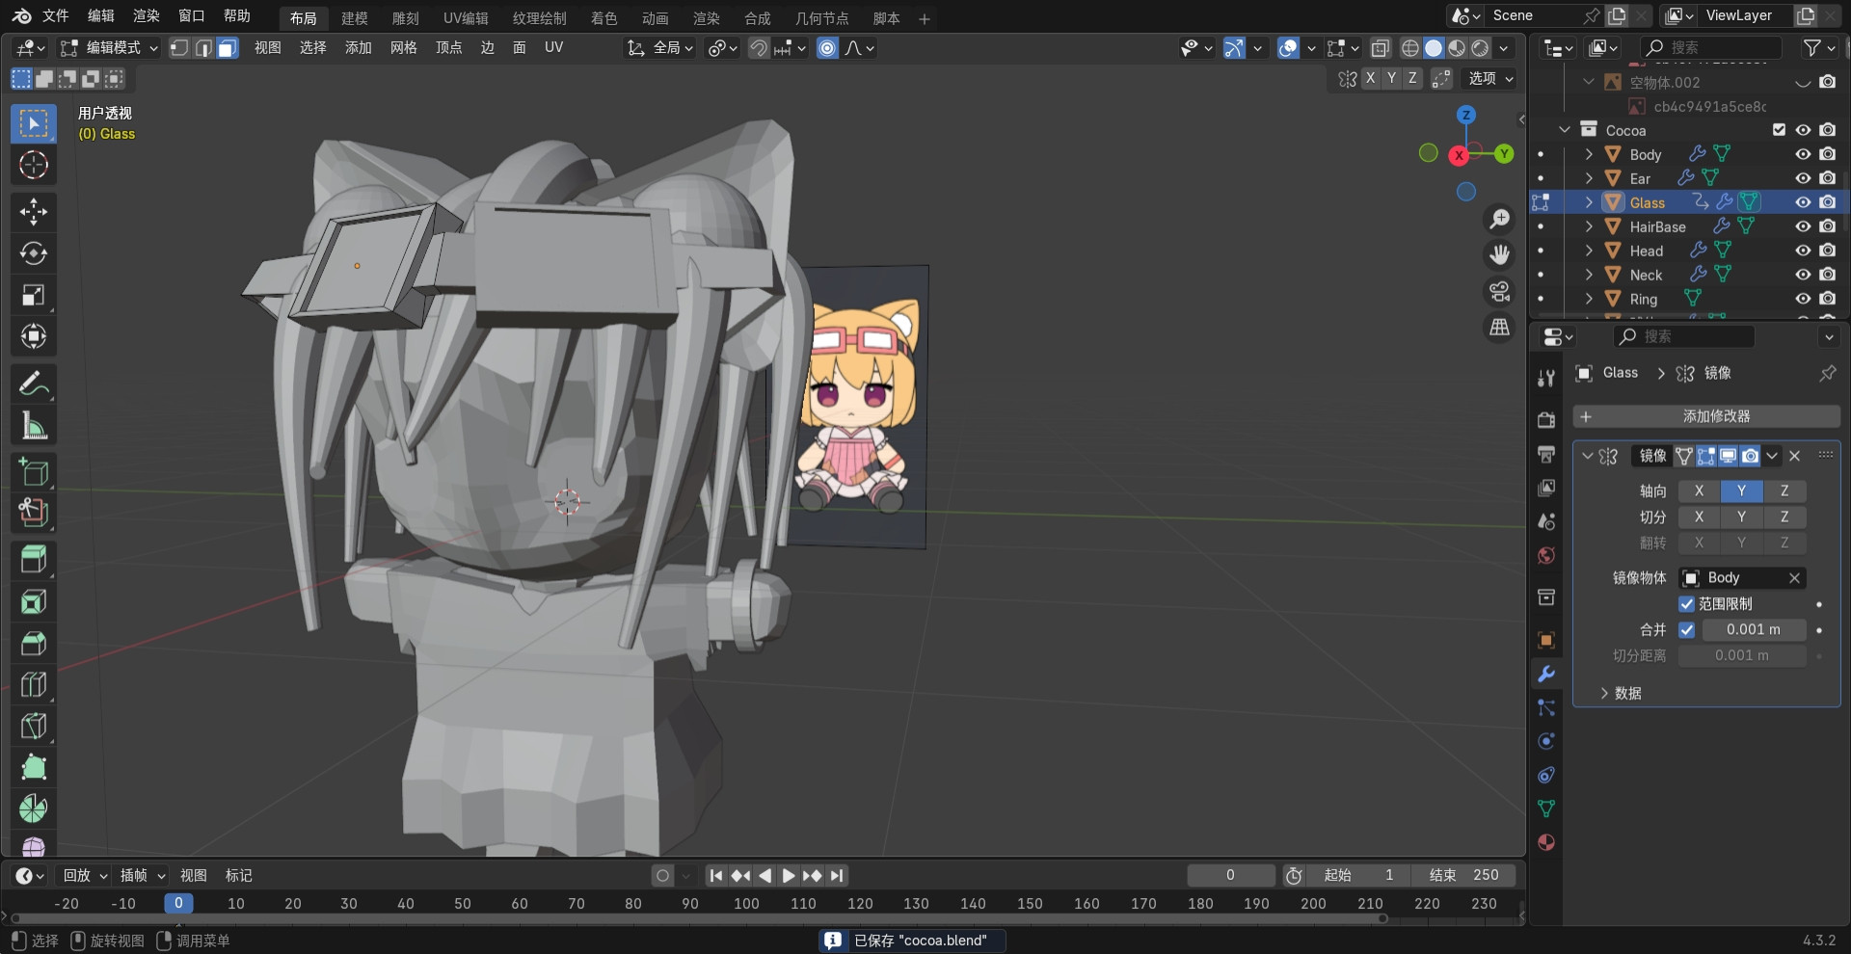Viewport: 1851px width, 954px height.
Task: Open the 文件 menu
Action: tap(56, 16)
